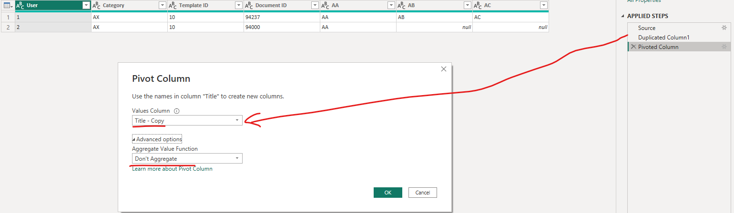Select row number 2
Screen dimensions: 734x213
(x=8, y=27)
